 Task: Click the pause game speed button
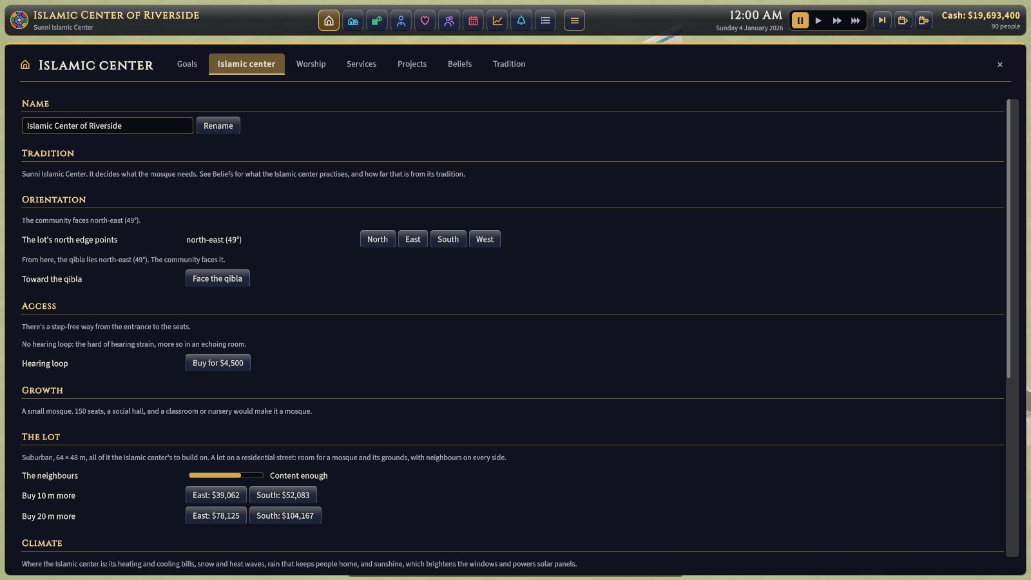click(800, 21)
